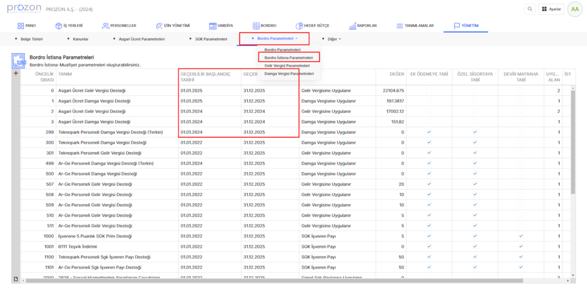Expand the Bordro Parametreleri dropdown
This screenshot has height=290, width=587.
pyautogui.click(x=274, y=39)
